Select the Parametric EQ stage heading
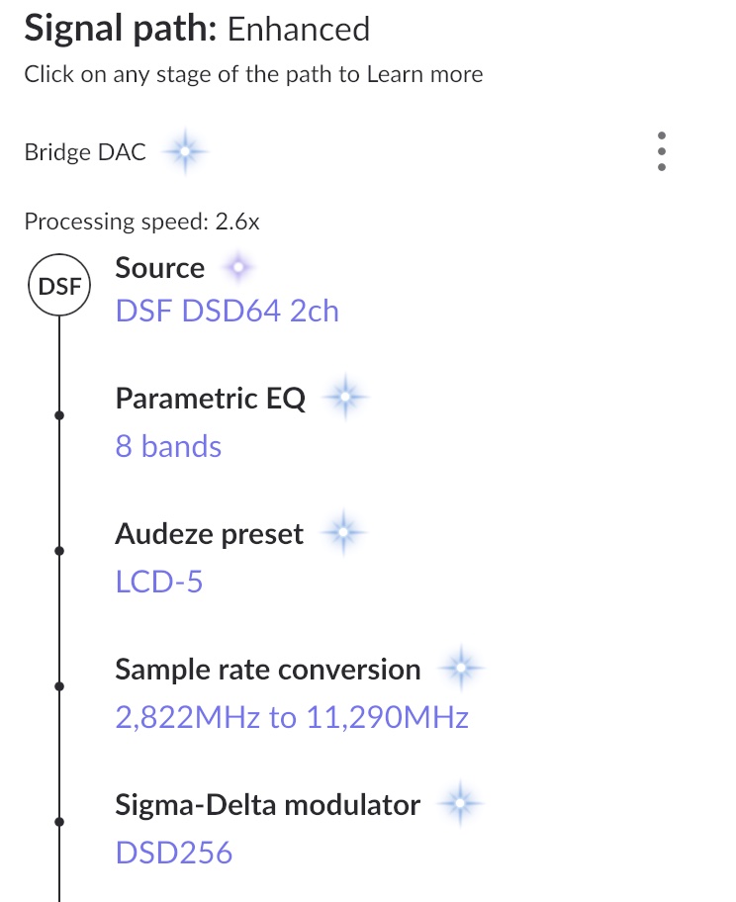Image resolution: width=736 pixels, height=902 pixels. [210, 398]
